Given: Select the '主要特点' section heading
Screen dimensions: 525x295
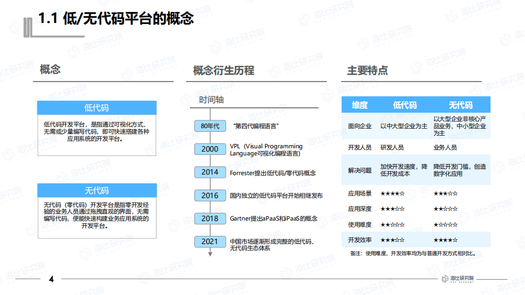Looking at the screenshot, I should point(367,70).
